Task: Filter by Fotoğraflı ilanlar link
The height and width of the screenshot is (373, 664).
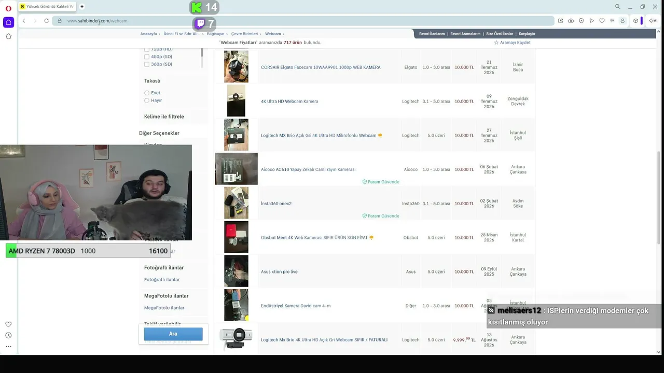Action: [x=162, y=280]
